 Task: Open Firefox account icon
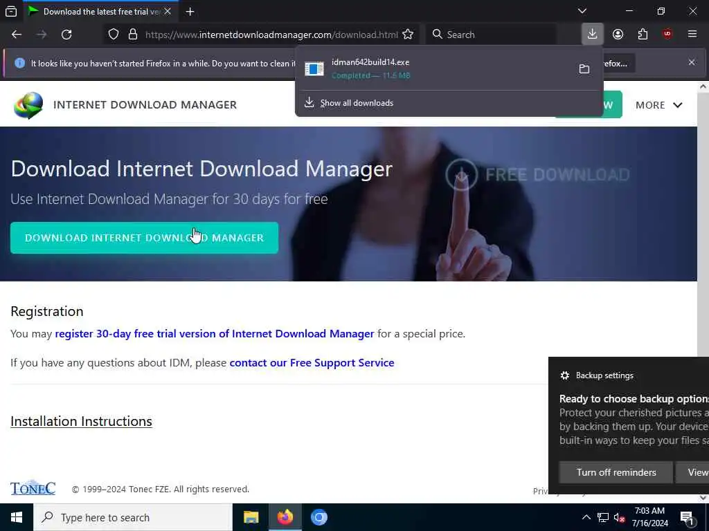pyautogui.click(x=618, y=35)
